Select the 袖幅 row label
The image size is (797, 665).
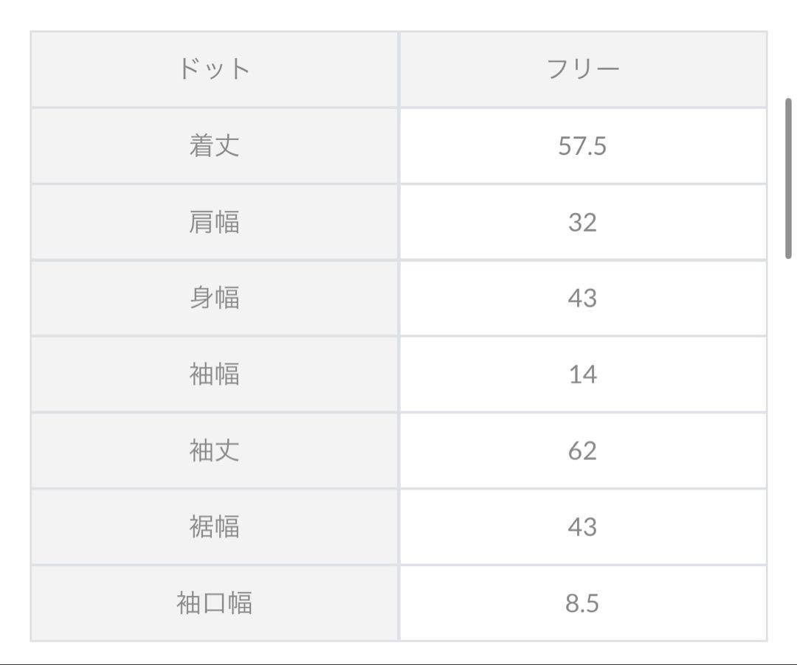(214, 374)
